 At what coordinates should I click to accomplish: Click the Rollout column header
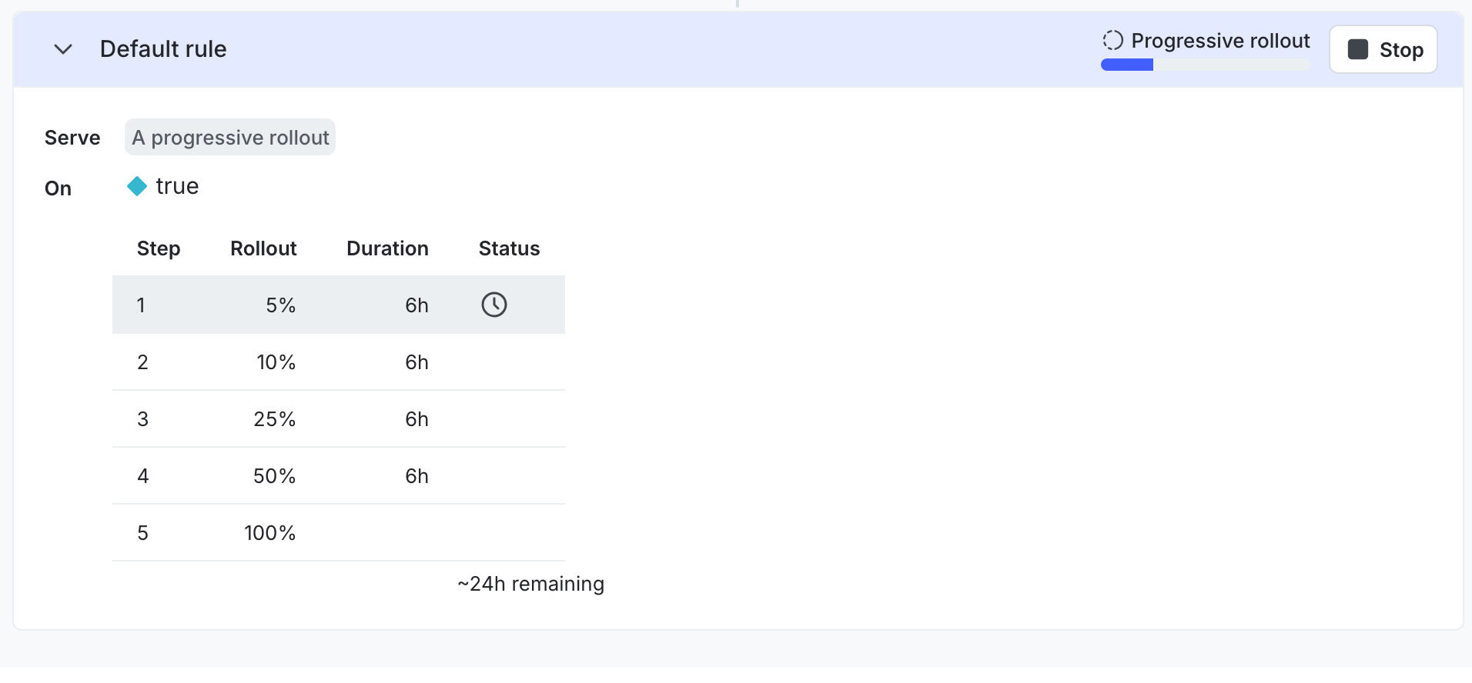(x=263, y=248)
